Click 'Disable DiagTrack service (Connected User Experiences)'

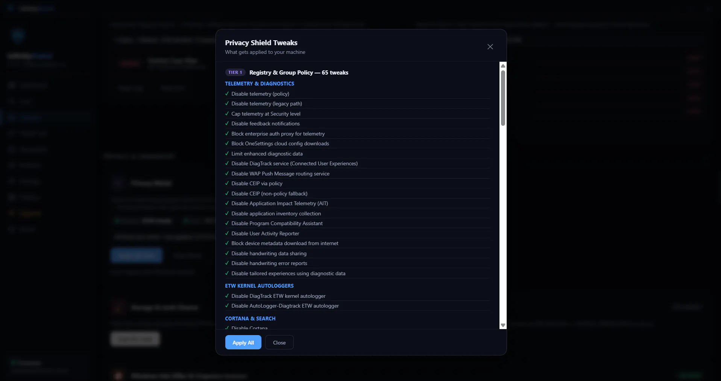[358, 163]
